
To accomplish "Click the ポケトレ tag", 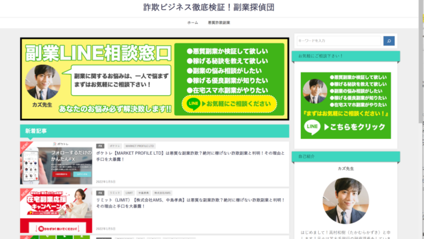I will pyautogui.click(x=115, y=146).
